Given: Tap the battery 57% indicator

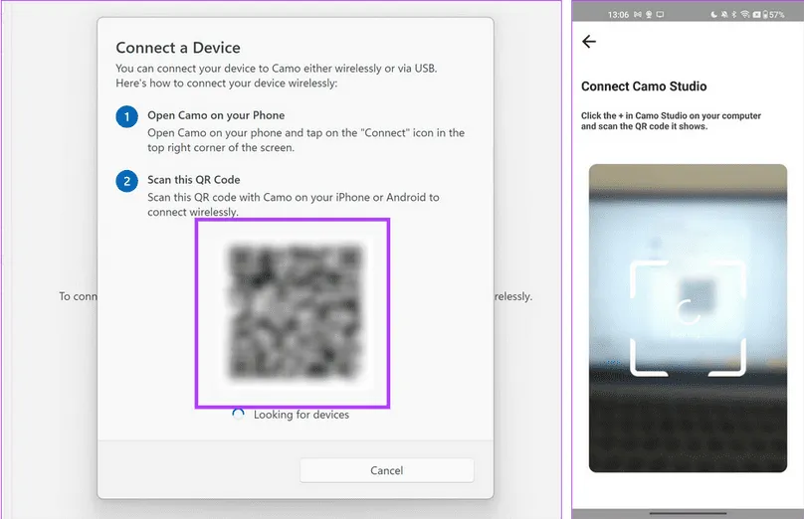Looking at the screenshot, I should point(775,14).
